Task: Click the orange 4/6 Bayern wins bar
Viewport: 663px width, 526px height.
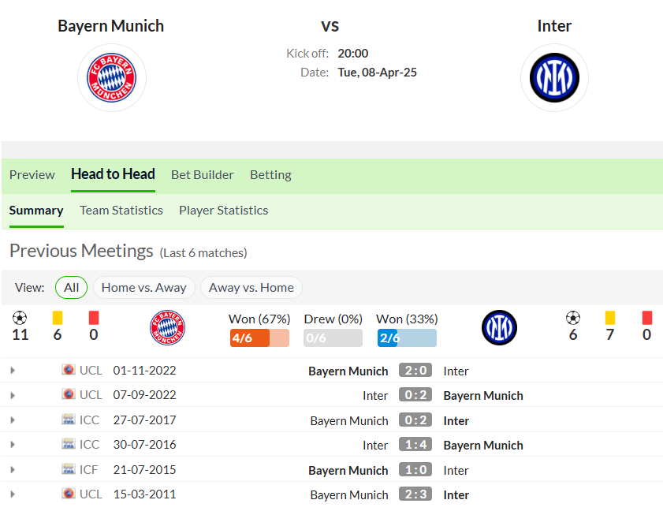Action: tap(259, 338)
